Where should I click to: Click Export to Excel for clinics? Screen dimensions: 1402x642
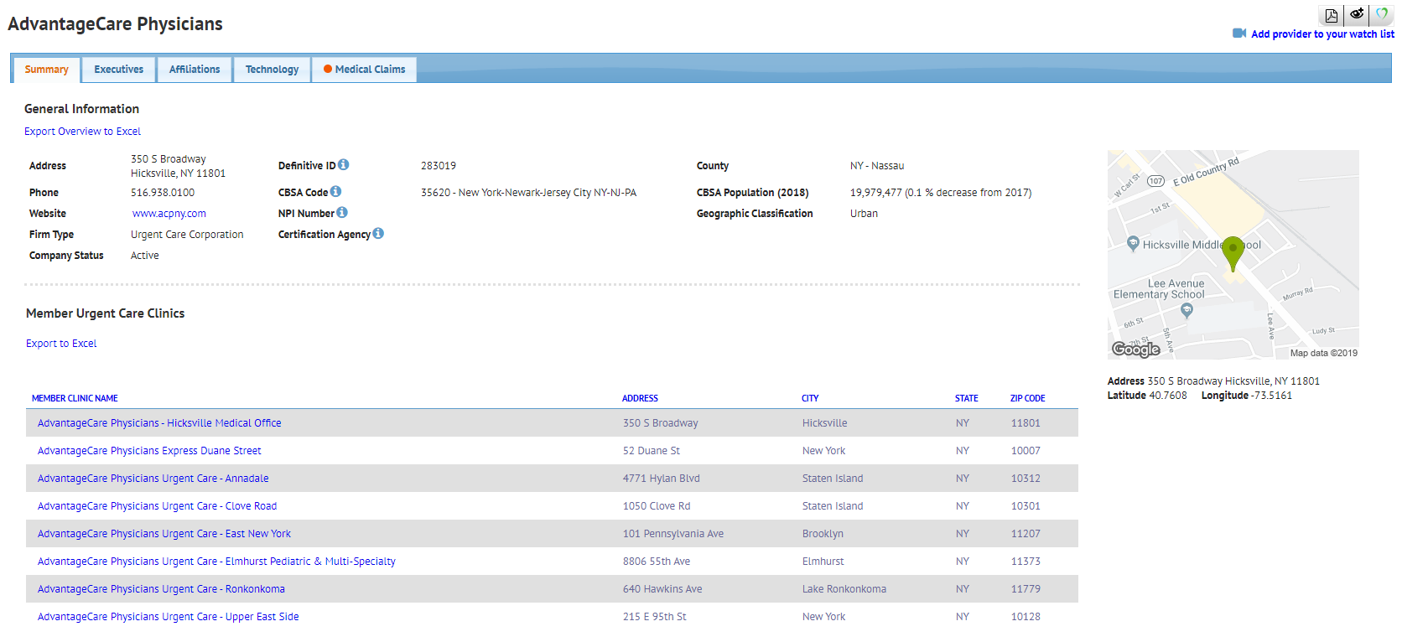click(61, 344)
